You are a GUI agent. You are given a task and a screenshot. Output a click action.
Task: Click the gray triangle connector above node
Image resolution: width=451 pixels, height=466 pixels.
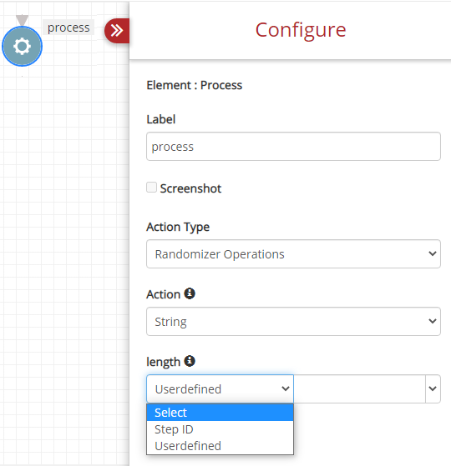[22, 20]
